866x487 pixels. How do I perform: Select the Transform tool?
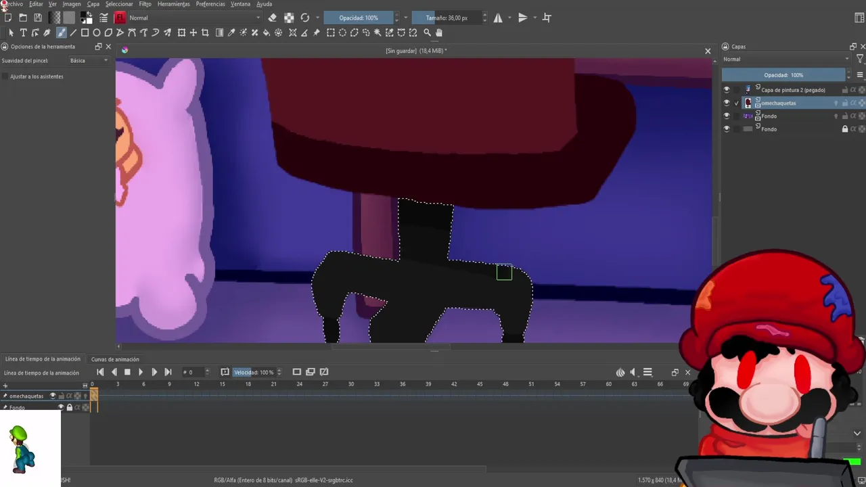[x=181, y=32]
